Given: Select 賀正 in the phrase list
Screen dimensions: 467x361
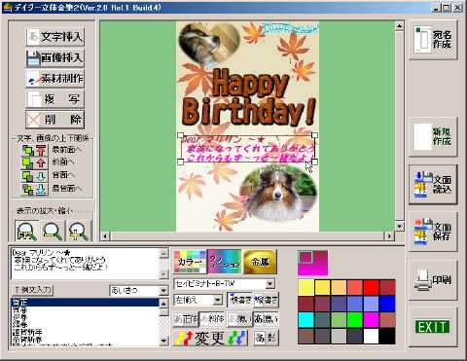Looking at the screenshot, I should (x=86, y=303).
